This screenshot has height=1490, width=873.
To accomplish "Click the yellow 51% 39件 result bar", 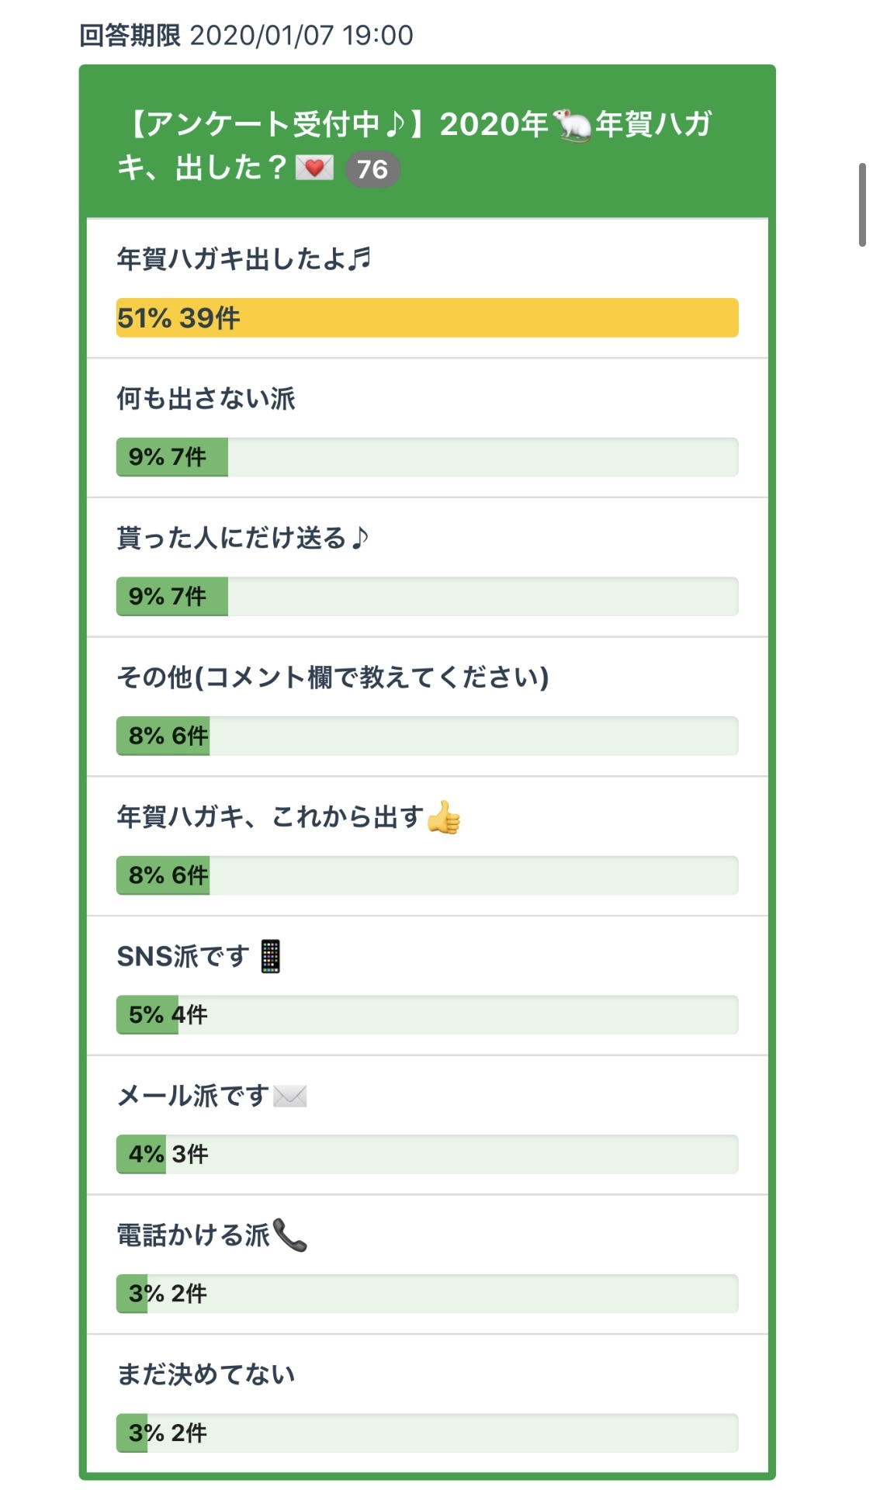I will [427, 318].
